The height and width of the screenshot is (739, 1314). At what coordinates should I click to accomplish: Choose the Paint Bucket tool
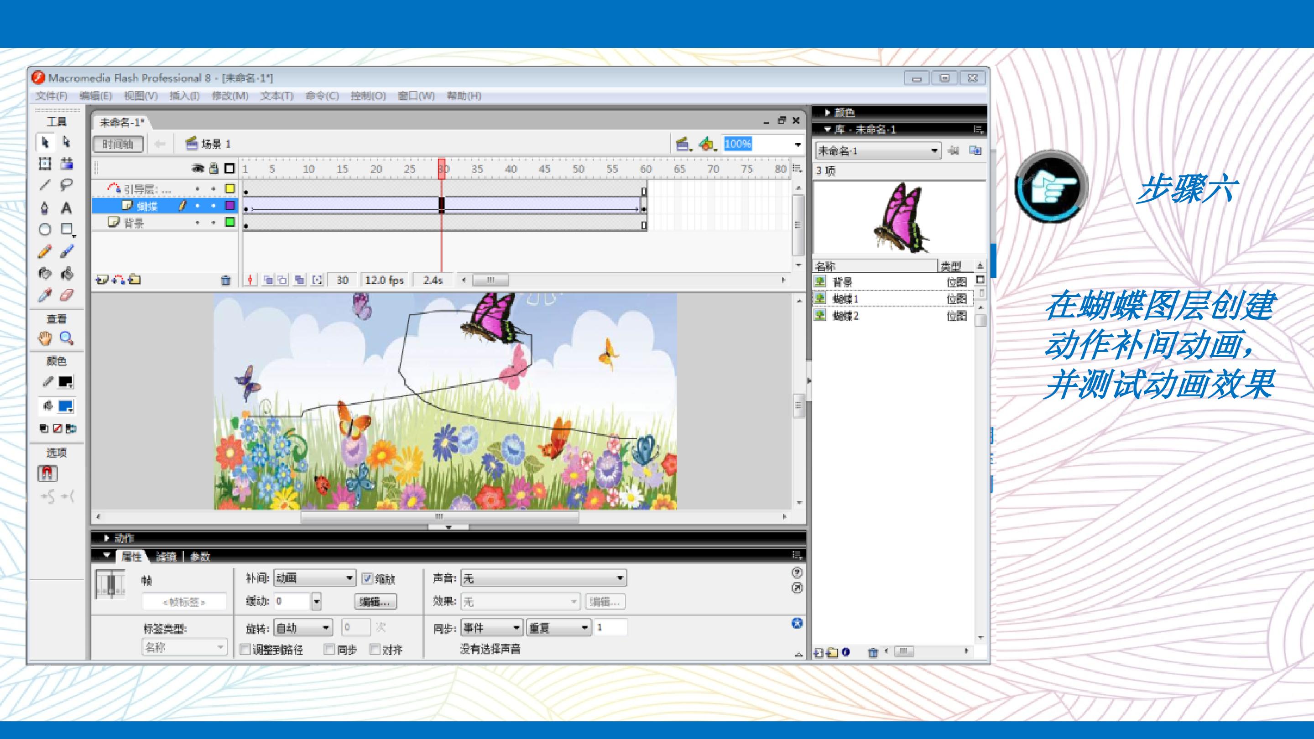tap(67, 274)
